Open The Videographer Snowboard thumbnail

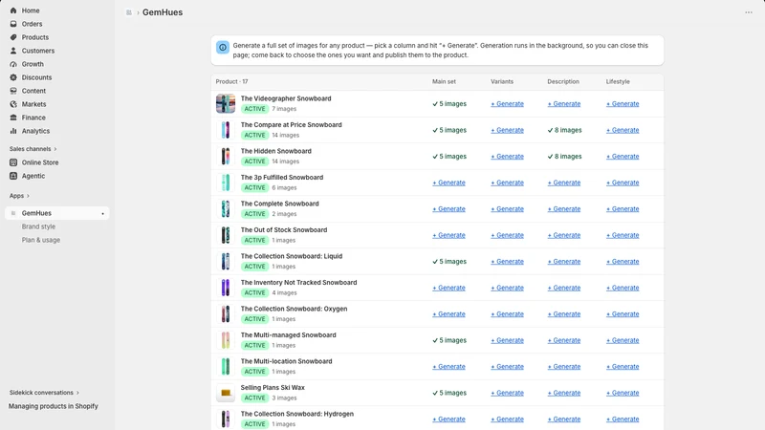(226, 104)
